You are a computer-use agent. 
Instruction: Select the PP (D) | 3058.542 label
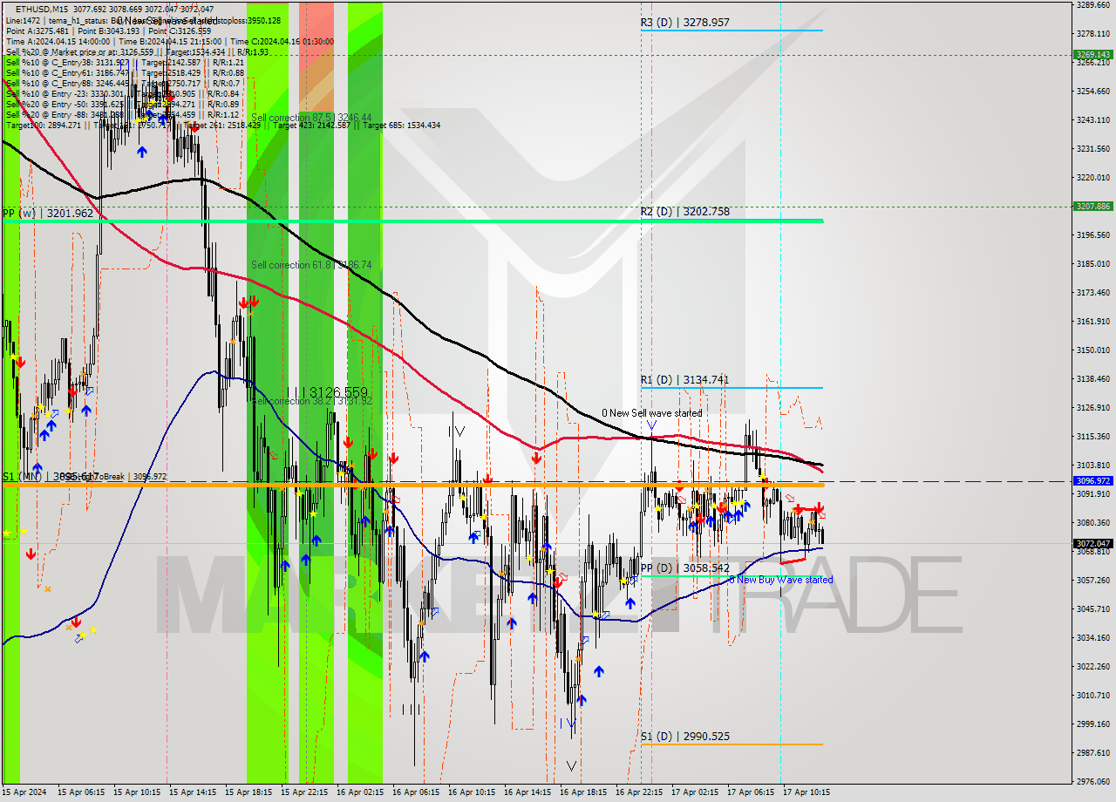pyautogui.click(x=685, y=568)
